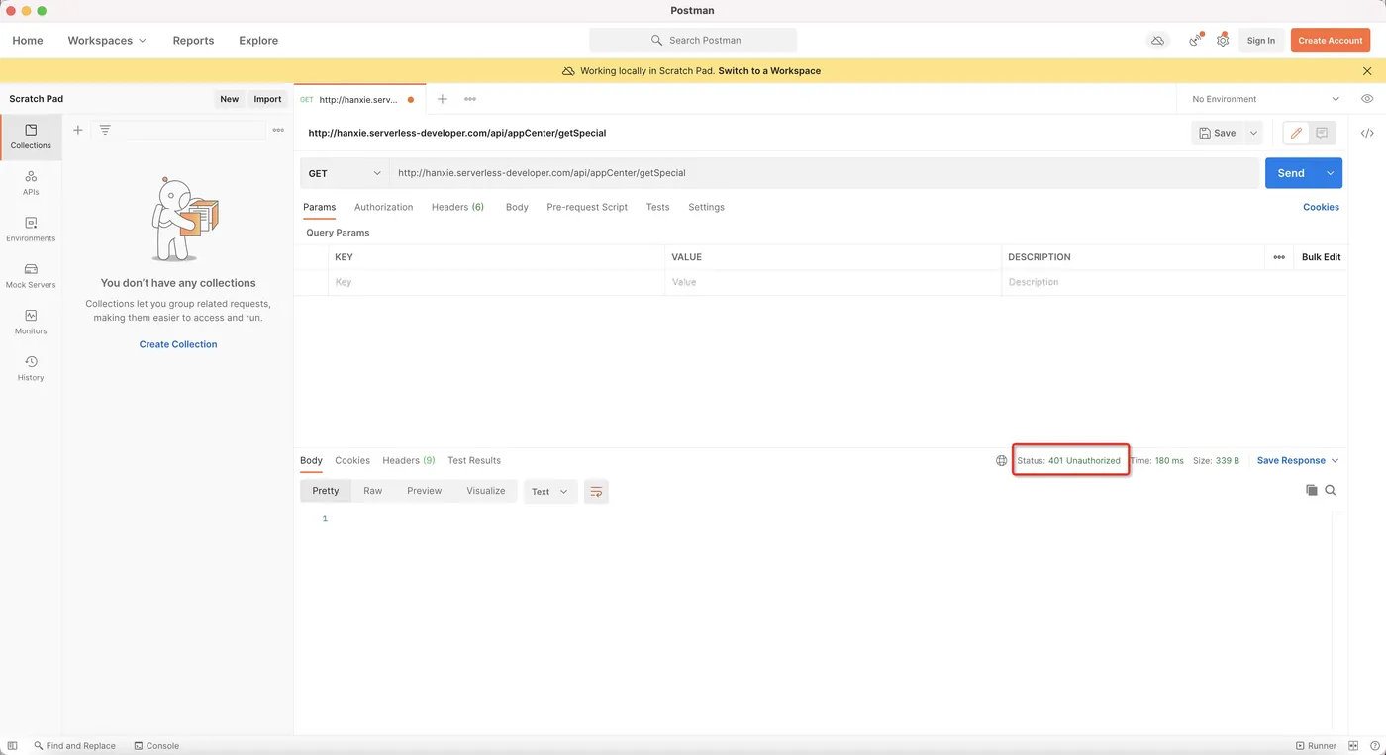Expand the Save Response dropdown
Screen dimensions: 1386x755
pos(1297,460)
